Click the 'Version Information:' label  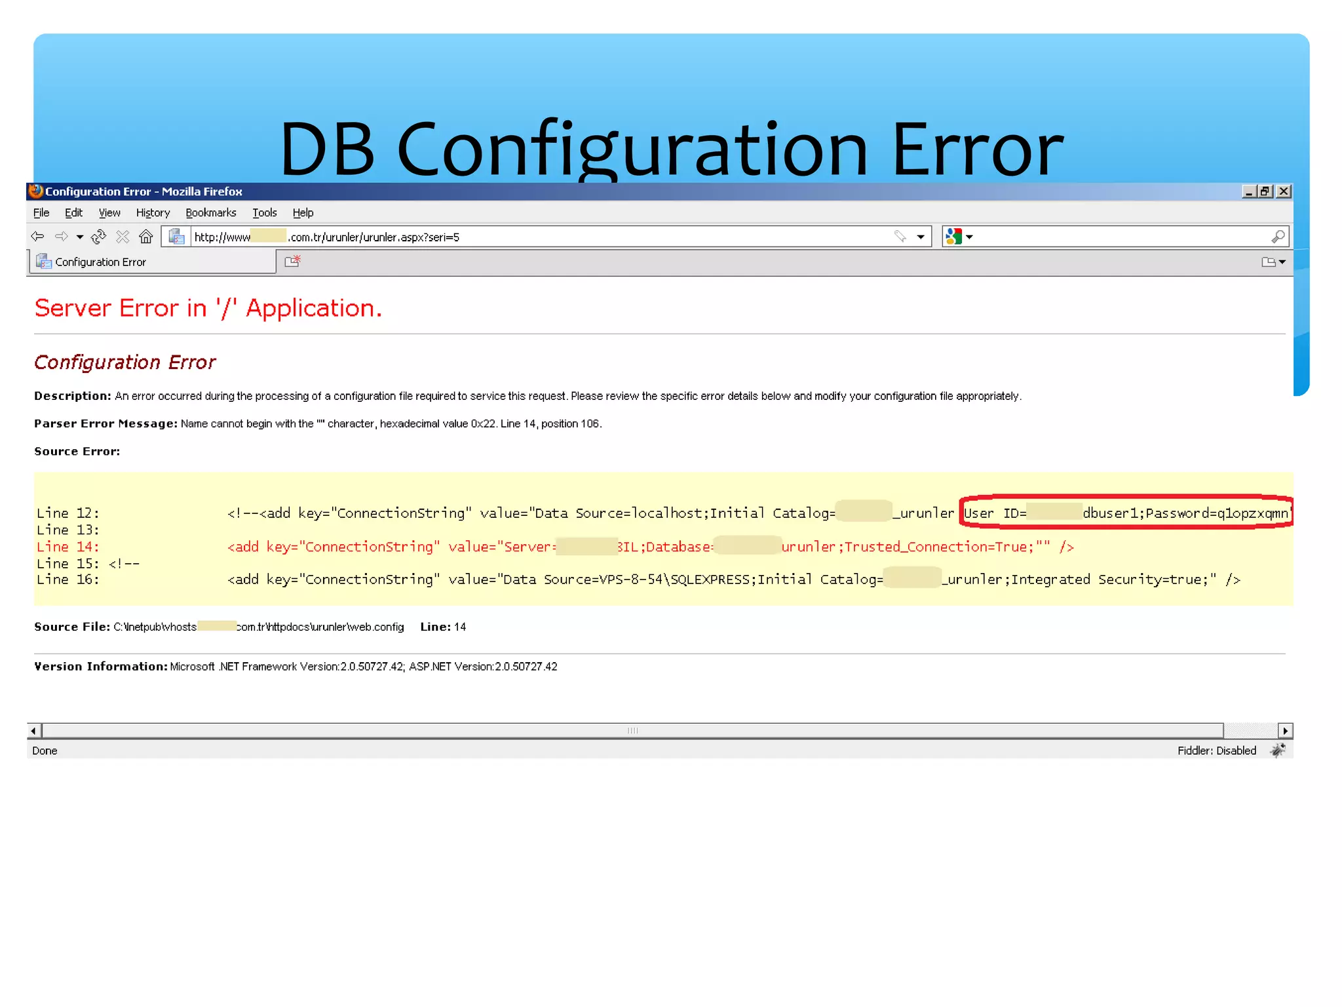100,666
